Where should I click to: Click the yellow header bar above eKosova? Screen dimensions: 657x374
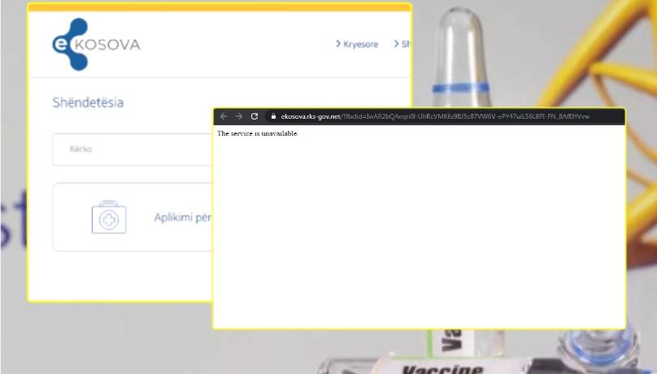click(x=220, y=7)
